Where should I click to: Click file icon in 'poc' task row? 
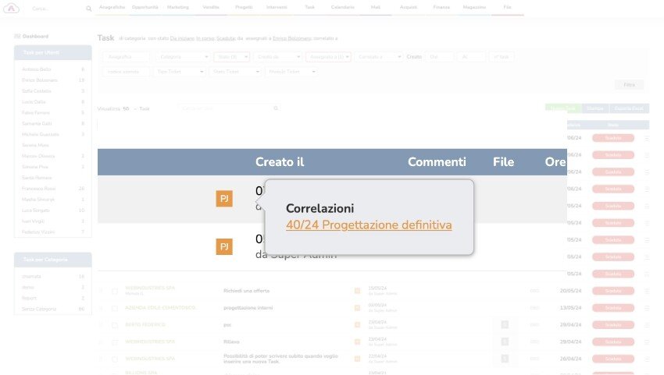(x=505, y=324)
